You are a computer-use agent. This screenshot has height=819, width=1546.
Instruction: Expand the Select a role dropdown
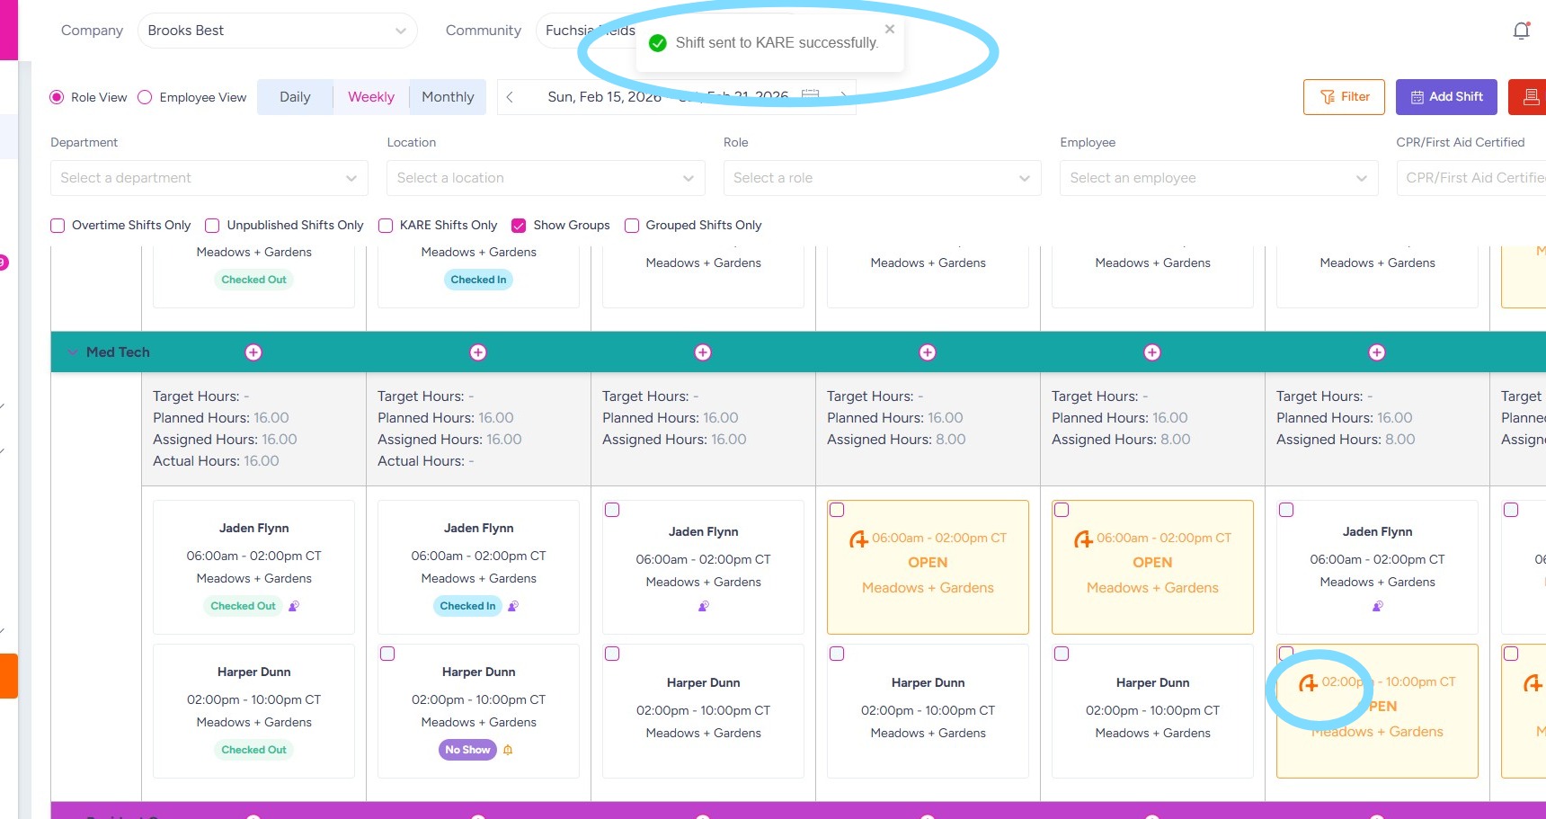pos(882,178)
